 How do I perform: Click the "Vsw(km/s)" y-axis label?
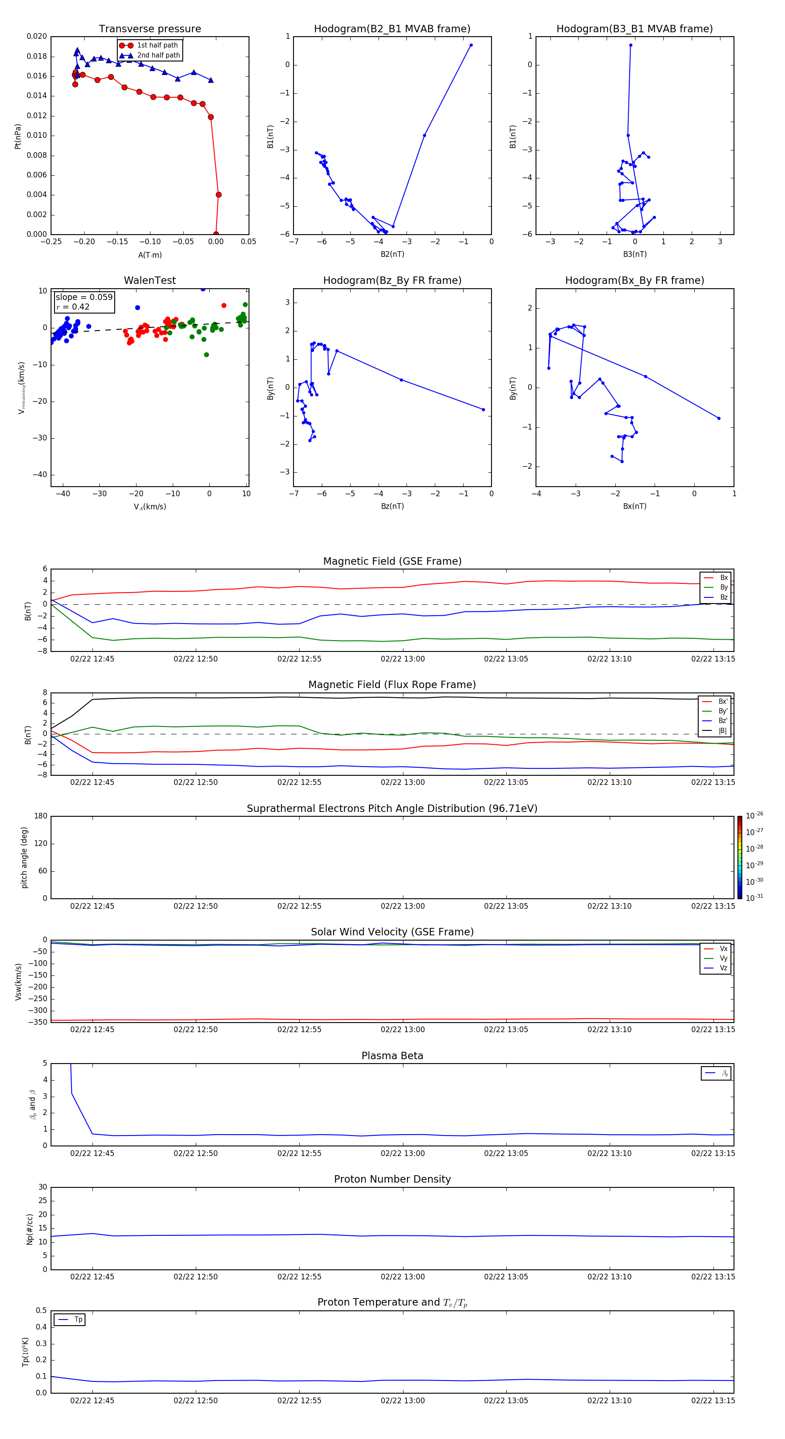(18, 982)
